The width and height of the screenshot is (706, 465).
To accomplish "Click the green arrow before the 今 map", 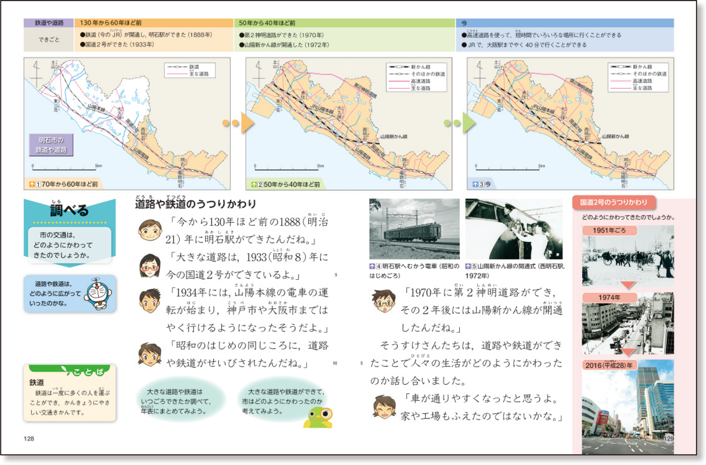I will (468, 123).
